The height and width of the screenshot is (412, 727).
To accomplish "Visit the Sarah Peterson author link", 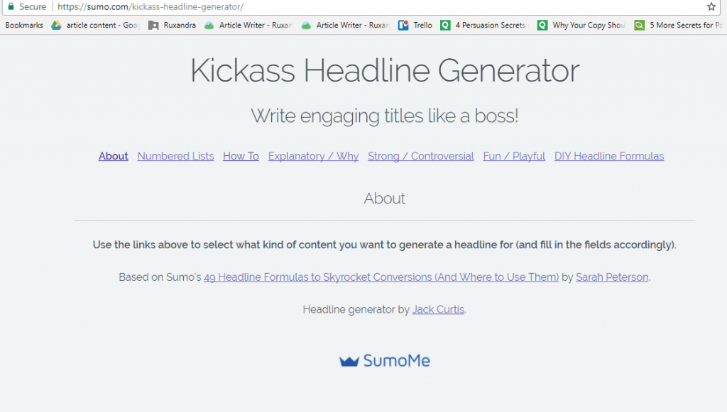I will [612, 277].
